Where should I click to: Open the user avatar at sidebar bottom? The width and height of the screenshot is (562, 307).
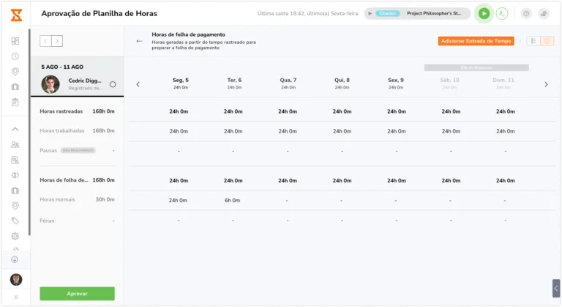pyautogui.click(x=16, y=279)
